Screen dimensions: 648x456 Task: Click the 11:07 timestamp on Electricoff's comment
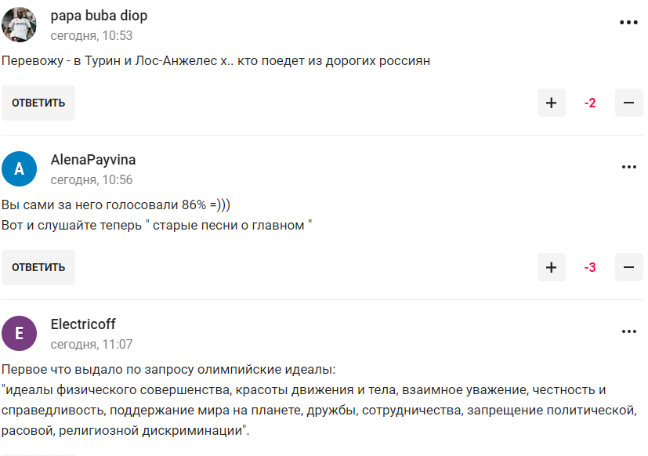(92, 345)
